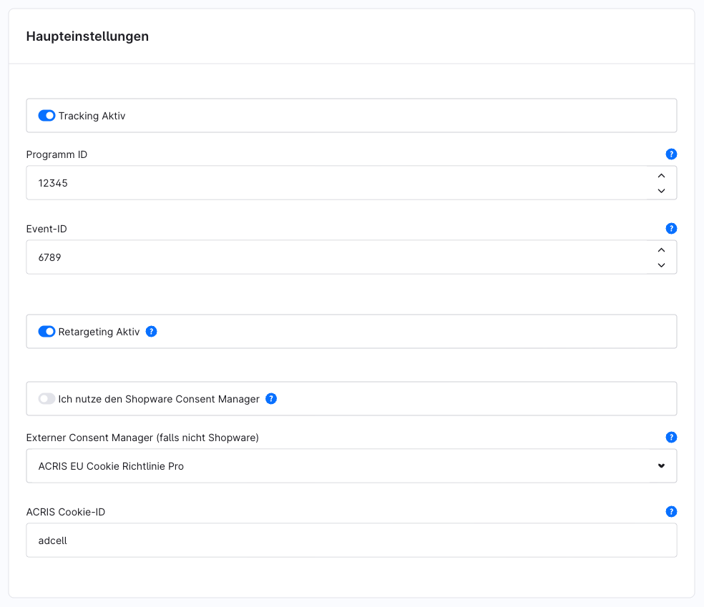The height and width of the screenshot is (607, 704).
Task: Select the Retargeting Aktiv label text
Action: [99, 332]
